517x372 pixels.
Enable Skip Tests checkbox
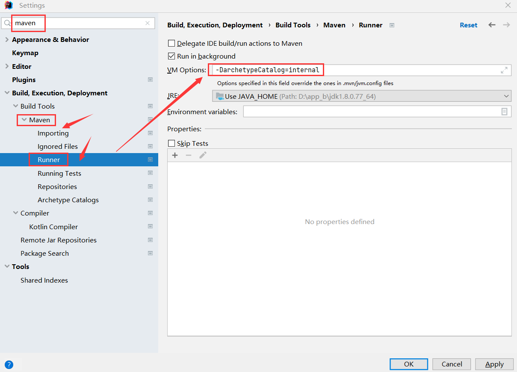pos(171,143)
